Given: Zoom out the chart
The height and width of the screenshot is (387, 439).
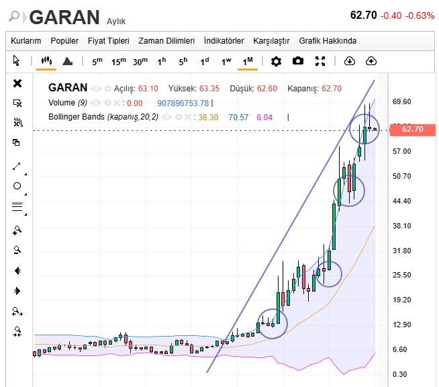Looking at the screenshot, I should 17,250.
